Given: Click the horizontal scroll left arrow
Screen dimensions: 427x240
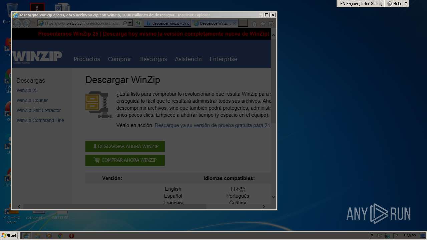Looking at the screenshot, I should pyautogui.click(x=19, y=207).
